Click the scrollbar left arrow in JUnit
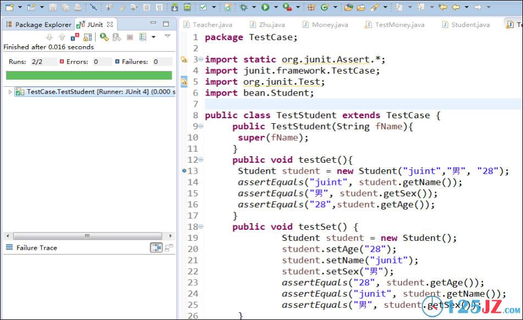 pyautogui.click(x=8, y=236)
